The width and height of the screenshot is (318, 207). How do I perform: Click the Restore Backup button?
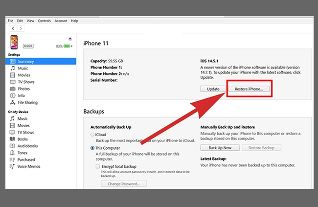click(261, 148)
